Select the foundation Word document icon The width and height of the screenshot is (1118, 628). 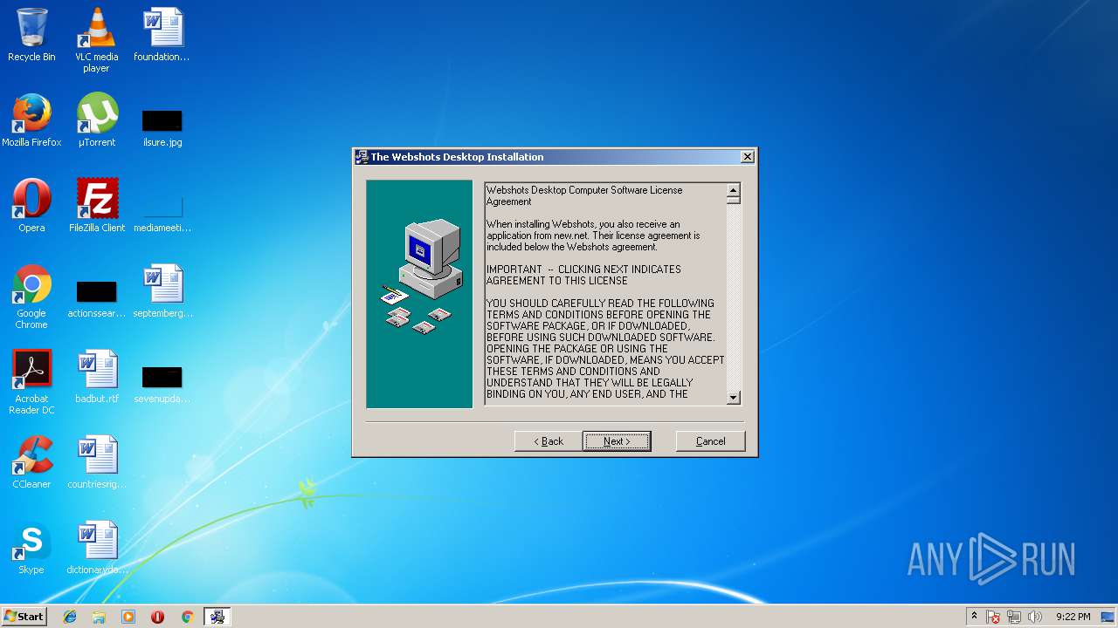click(162, 36)
